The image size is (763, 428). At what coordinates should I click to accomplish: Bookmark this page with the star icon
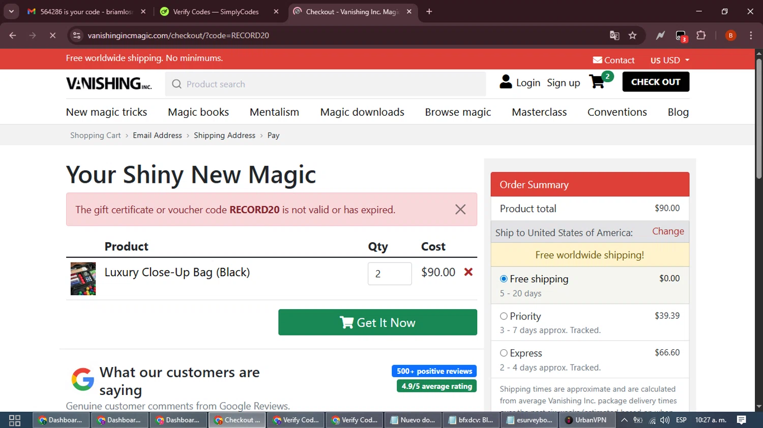(632, 36)
